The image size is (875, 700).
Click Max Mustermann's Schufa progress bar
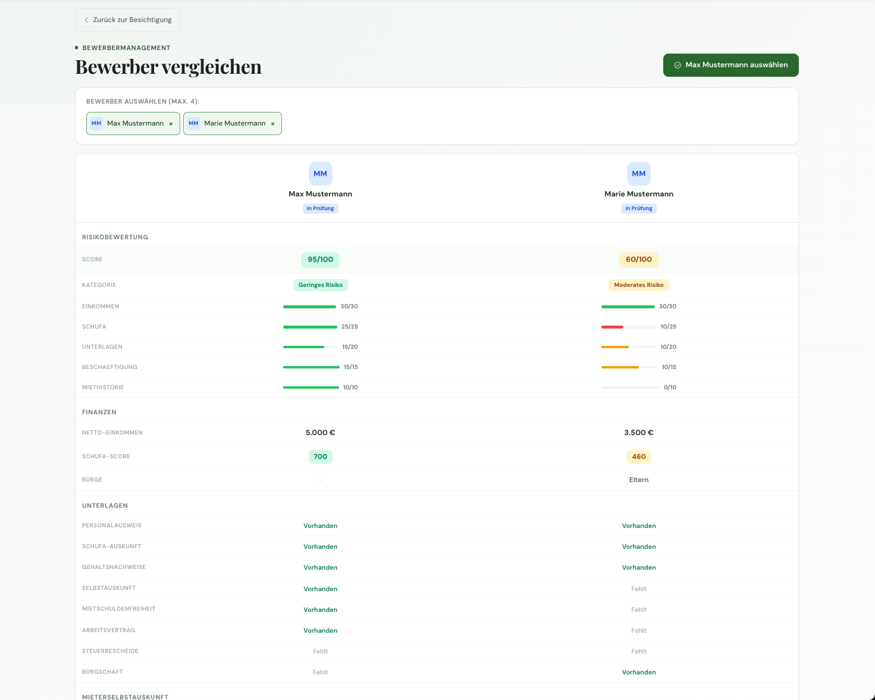click(x=310, y=327)
